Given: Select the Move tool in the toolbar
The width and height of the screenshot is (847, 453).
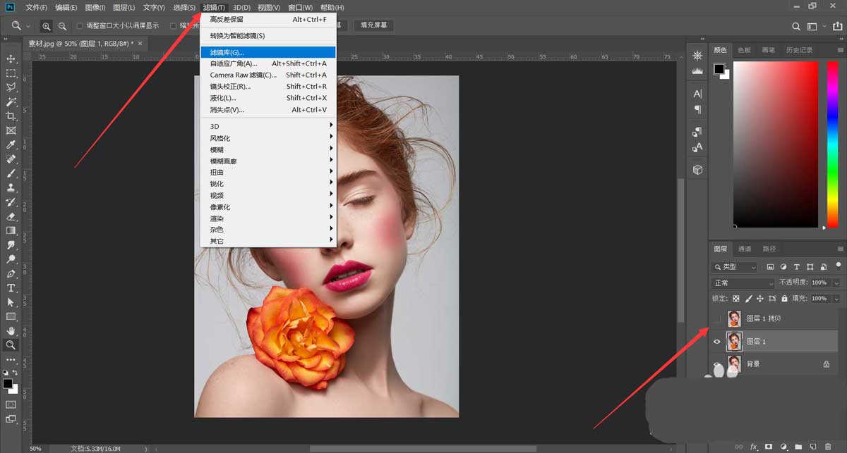Looking at the screenshot, I should click(x=11, y=58).
